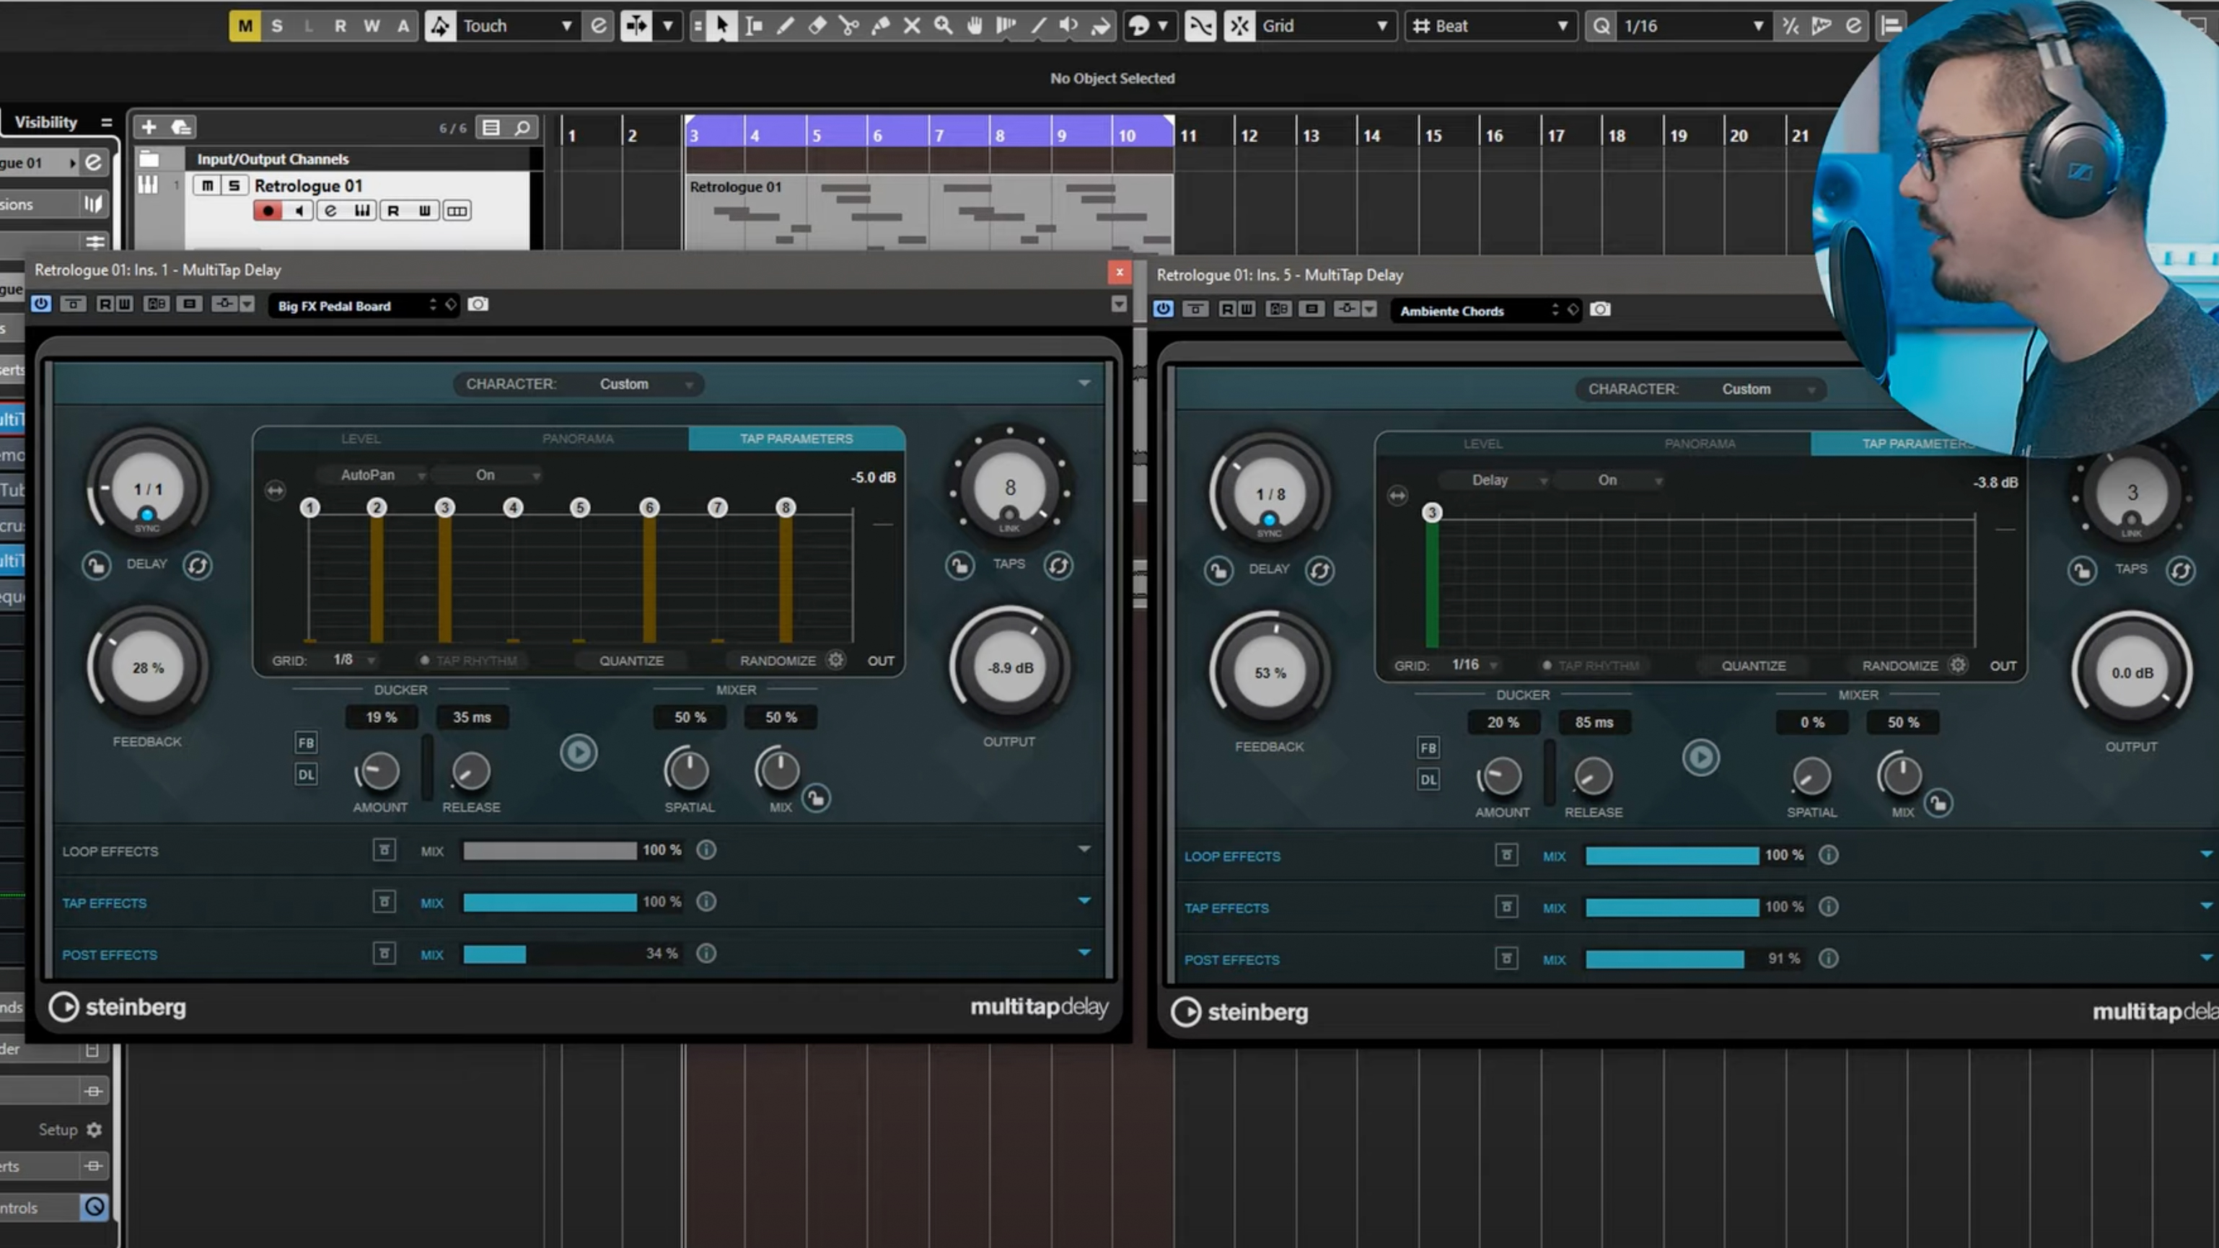Click the Add Track plus icon
2219x1248 pixels.
click(148, 128)
